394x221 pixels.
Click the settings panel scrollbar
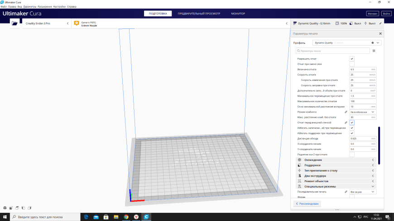(x=379, y=146)
